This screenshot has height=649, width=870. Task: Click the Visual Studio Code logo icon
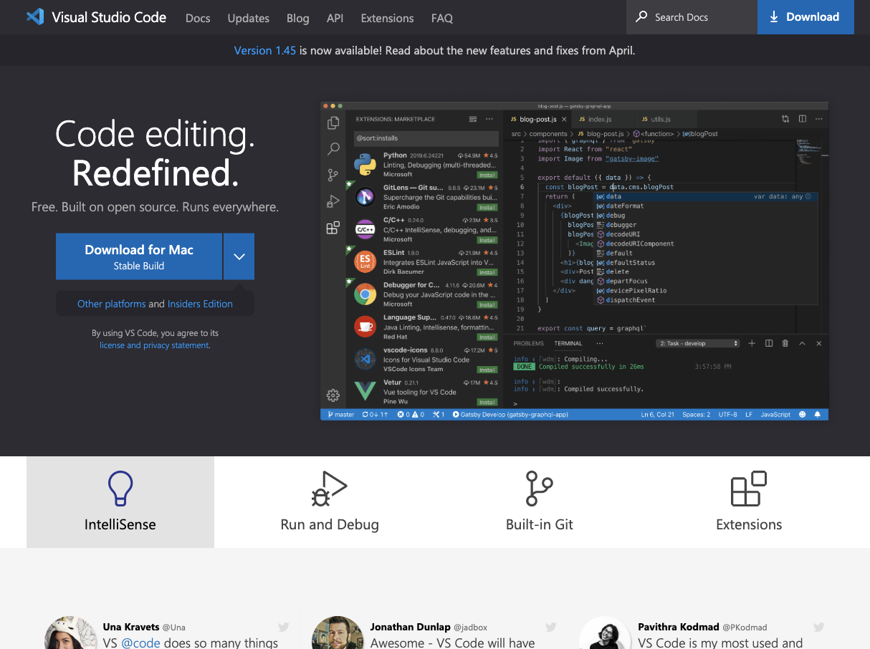click(x=35, y=16)
